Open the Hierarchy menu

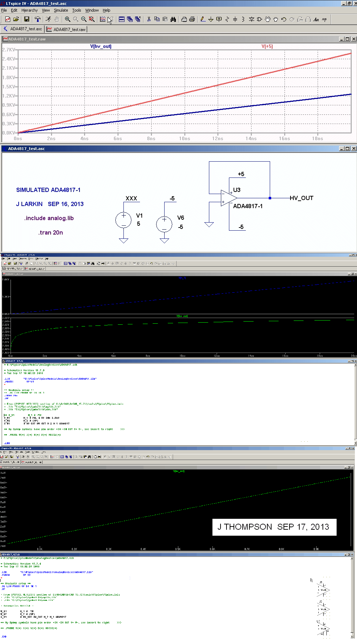click(30, 10)
